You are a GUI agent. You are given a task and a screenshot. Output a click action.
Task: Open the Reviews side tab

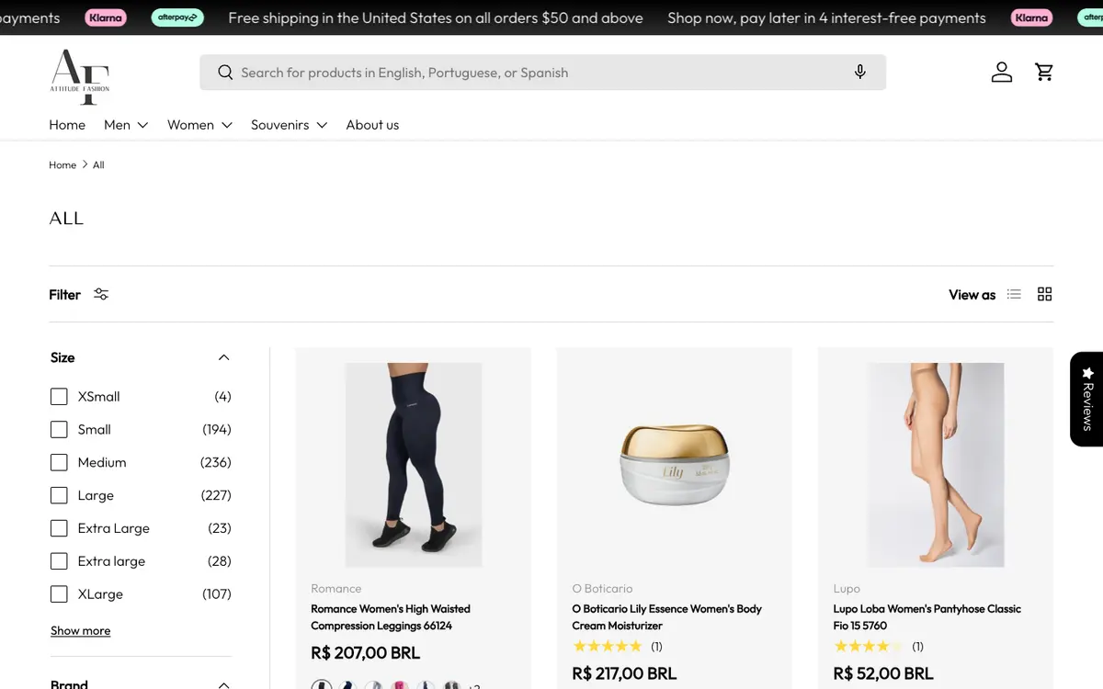1086,399
